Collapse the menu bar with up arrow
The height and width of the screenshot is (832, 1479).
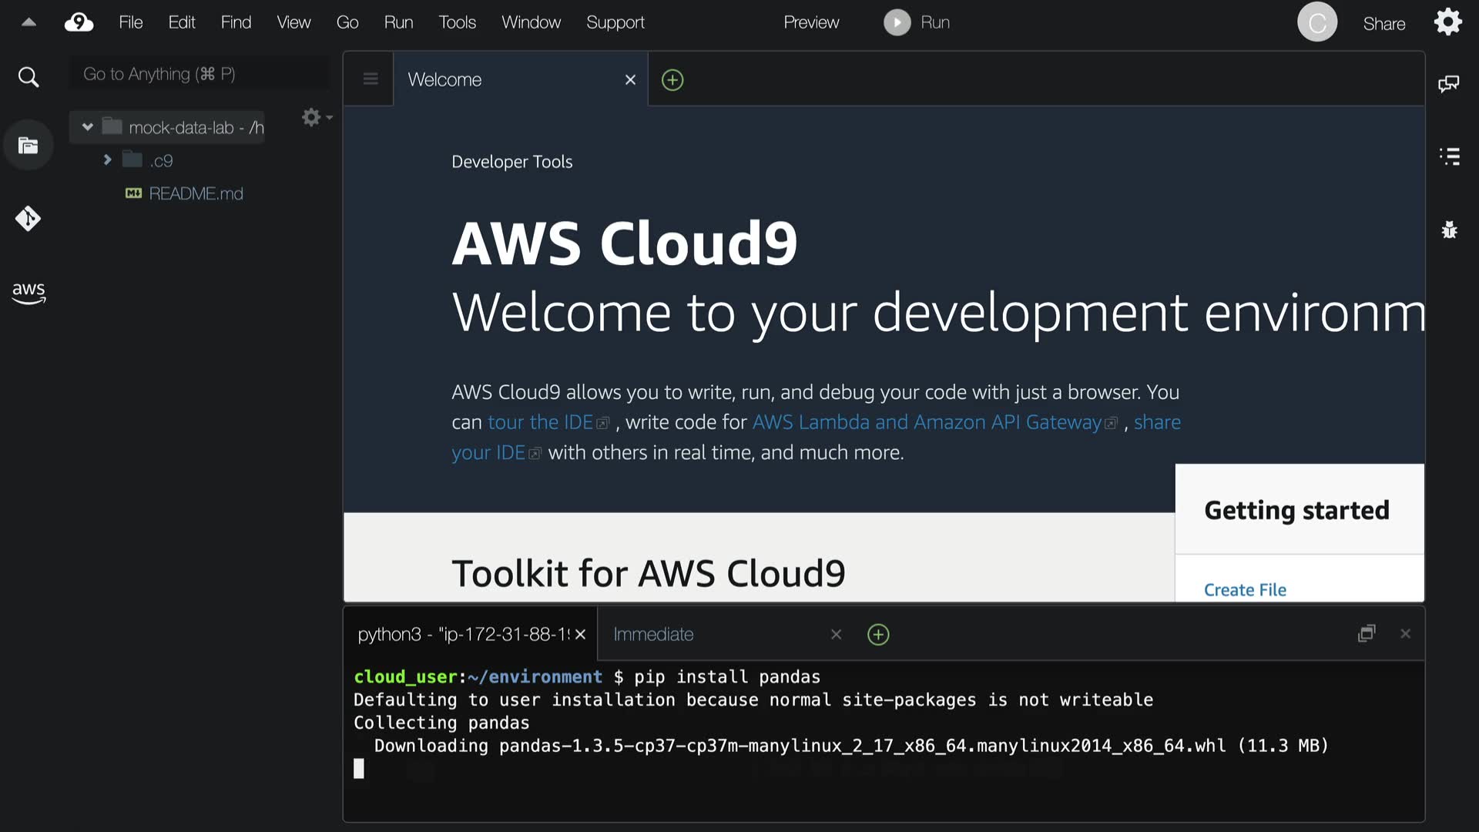pyautogui.click(x=29, y=22)
